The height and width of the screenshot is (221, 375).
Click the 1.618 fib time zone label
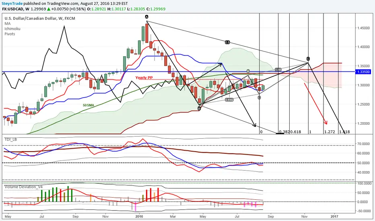coord(344,132)
